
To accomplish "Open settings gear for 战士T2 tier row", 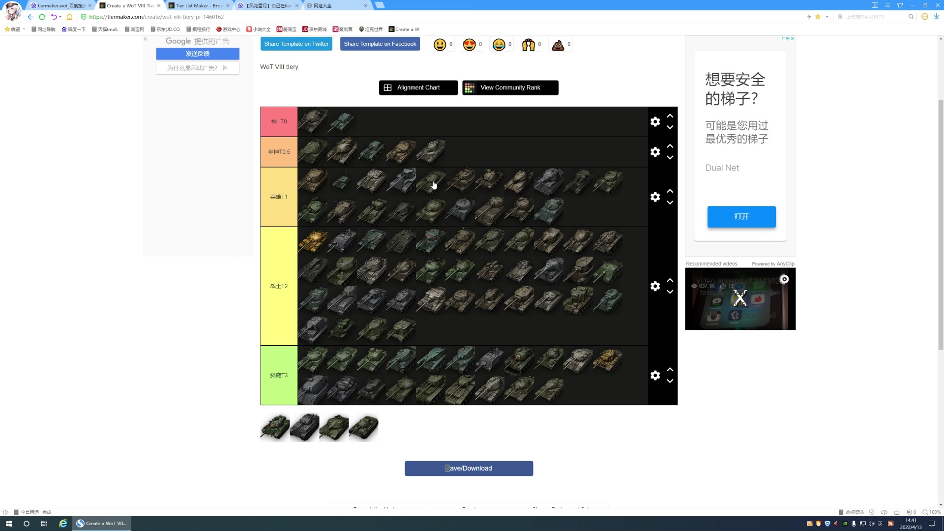I will pyautogui.click(x=655, y=286).
